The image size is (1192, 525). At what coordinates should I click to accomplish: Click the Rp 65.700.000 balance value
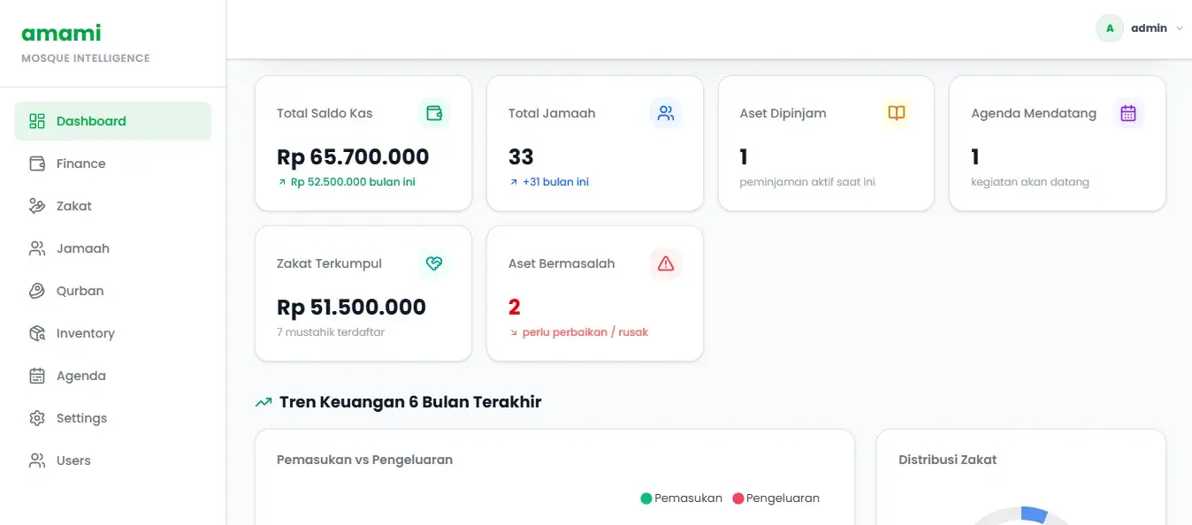pyautogui.click(x=353, y=156)
